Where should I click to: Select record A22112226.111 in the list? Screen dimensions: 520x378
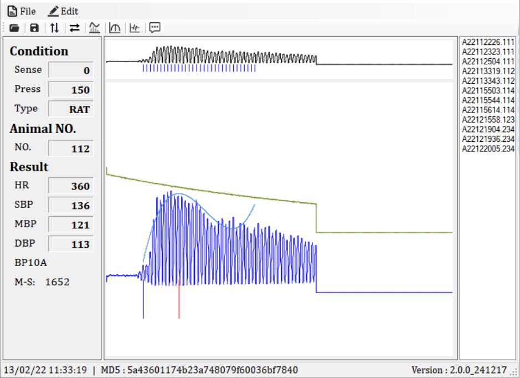click(x=488, y=42)
